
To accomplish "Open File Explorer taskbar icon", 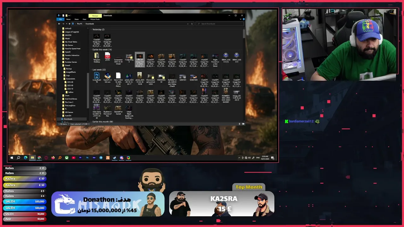I will [x=33, y=158].
